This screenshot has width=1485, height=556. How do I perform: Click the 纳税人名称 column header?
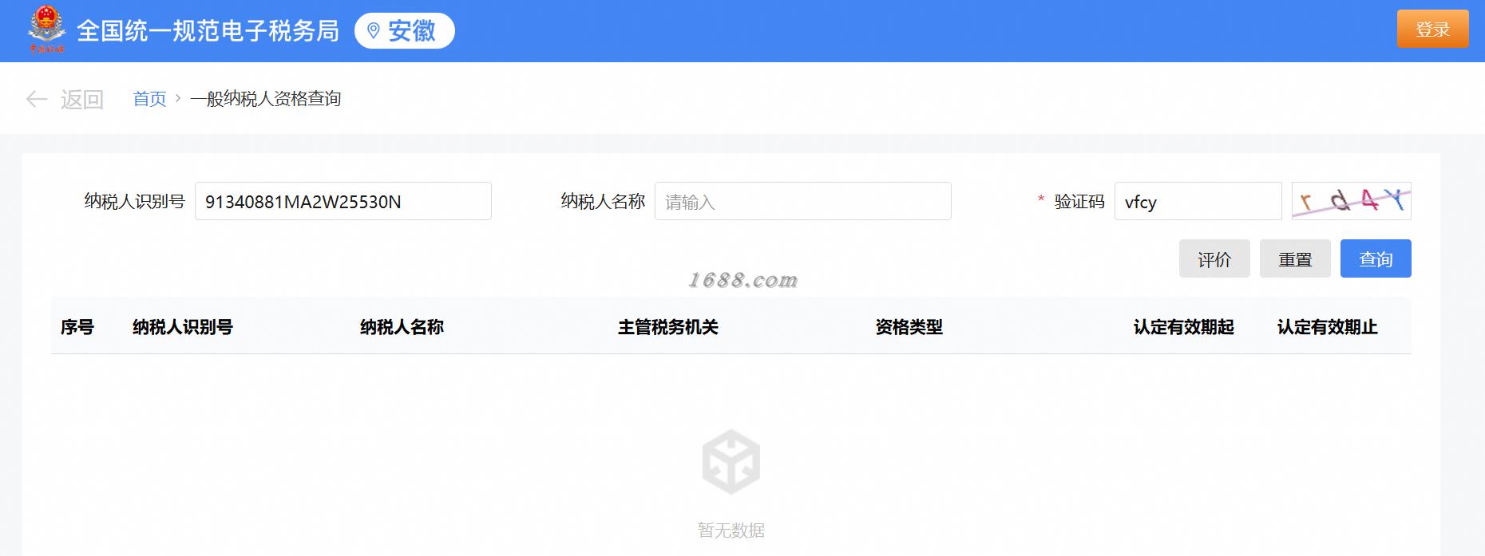coord(402,327)
